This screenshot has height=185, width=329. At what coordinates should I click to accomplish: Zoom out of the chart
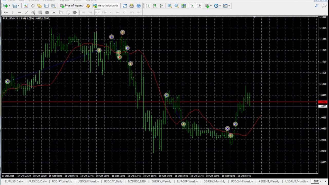(177, 6)
